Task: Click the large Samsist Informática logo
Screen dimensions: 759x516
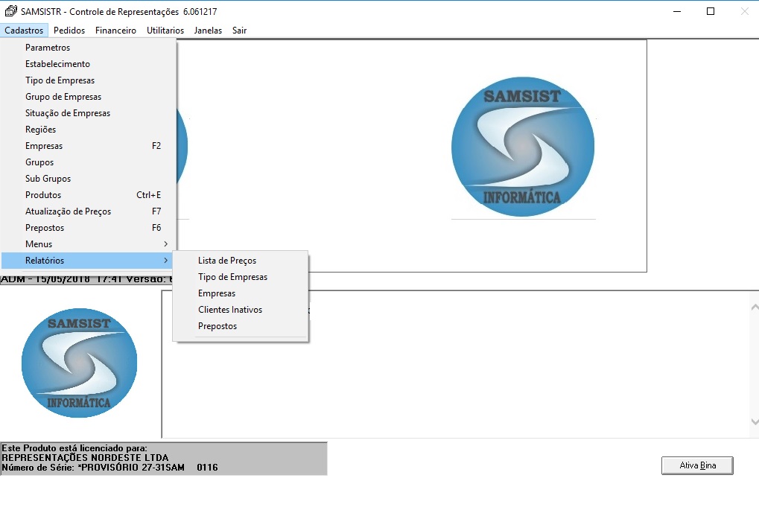Action: (523, 147)
